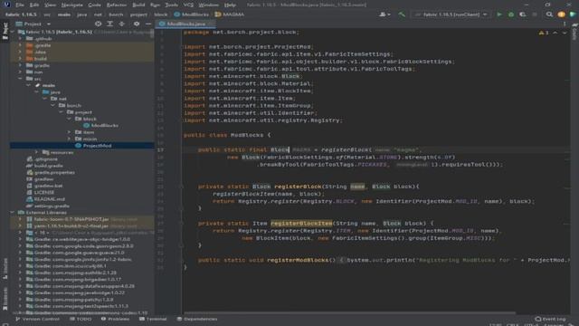
Task: Open the Tools menu
Action: (x=171, y=5)
